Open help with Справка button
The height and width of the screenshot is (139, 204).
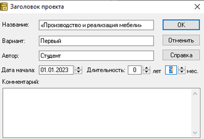coord(181,55)
